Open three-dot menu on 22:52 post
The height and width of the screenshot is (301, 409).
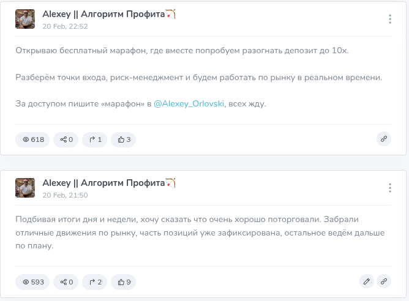pos(389,19)
